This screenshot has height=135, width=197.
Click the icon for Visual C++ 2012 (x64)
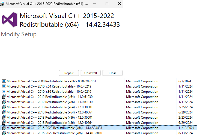tap(4, 97)
